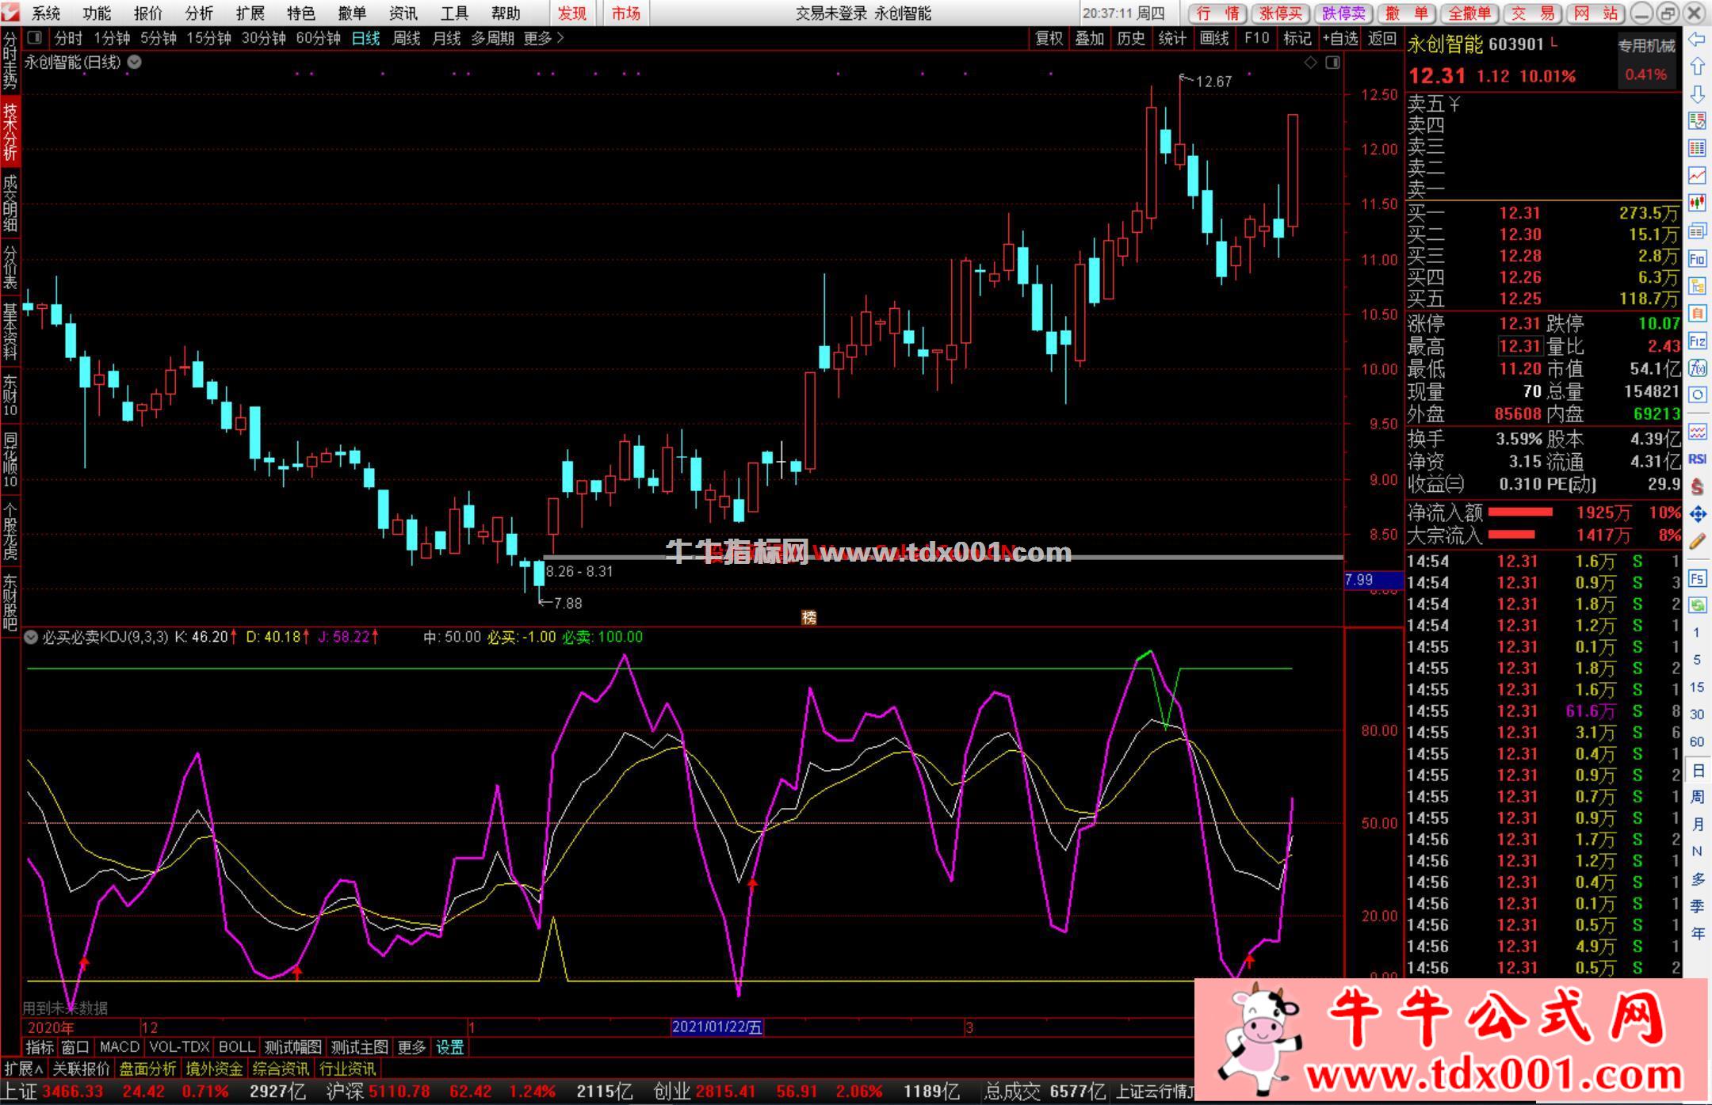Click the +自选 add favorite button
The image size is (1712, 1105).
1340,38
